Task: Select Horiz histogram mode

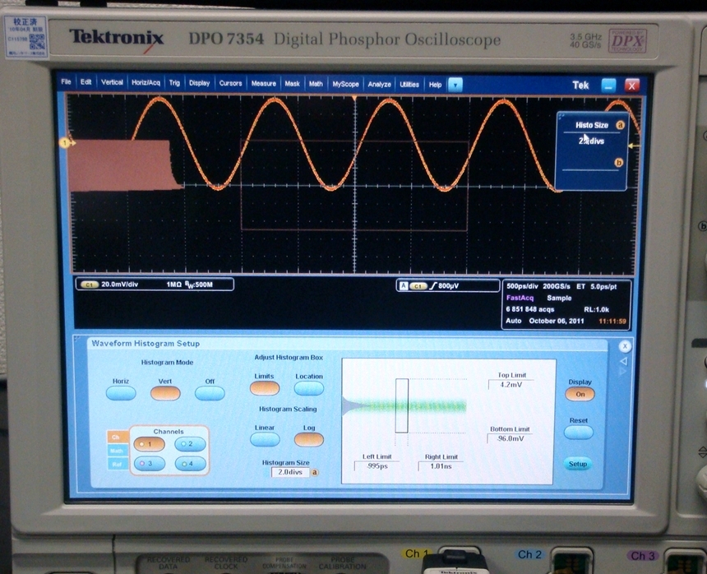Action: coord(121,393)
